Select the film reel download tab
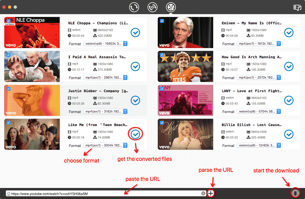The height and width of the screenshot is (199, 305). (171, 7)
